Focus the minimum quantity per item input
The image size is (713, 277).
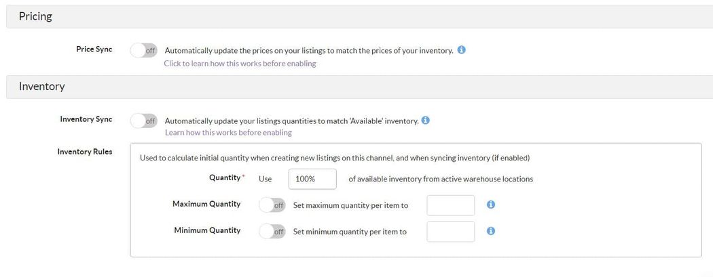450,231
